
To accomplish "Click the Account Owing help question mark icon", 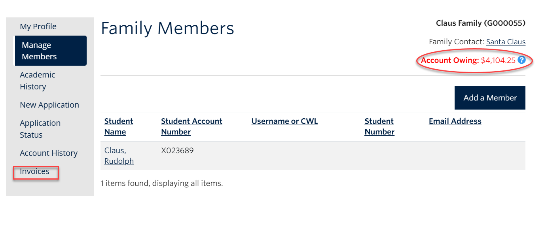I will pos(521,60).
